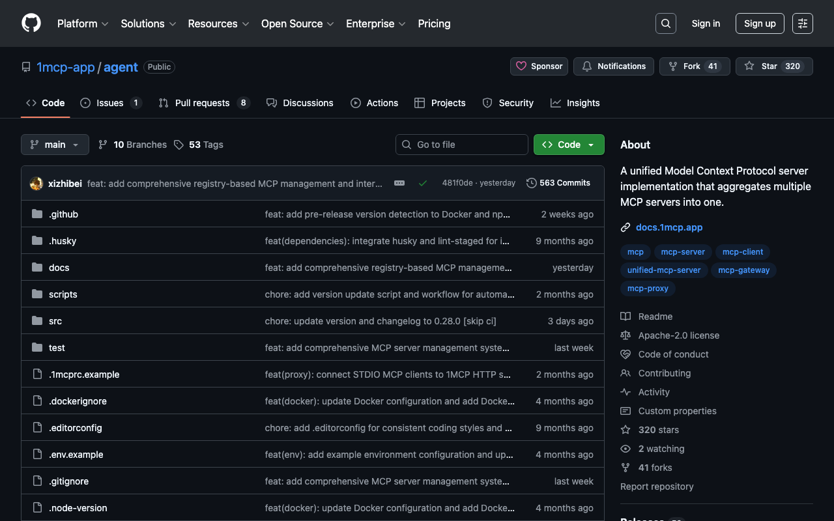Click the Notifications bell button

pos(613,66)
